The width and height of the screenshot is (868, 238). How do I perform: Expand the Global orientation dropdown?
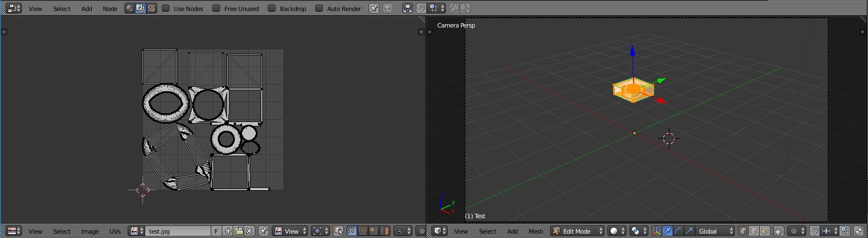(x=715, y=231)
